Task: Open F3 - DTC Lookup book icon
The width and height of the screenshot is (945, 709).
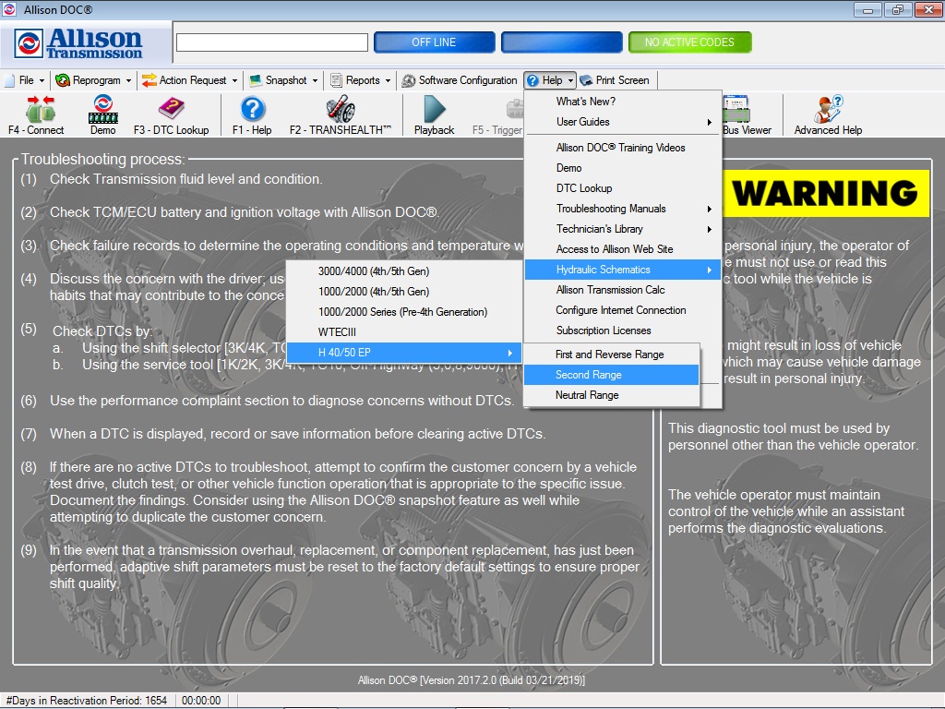Action: 171,109
